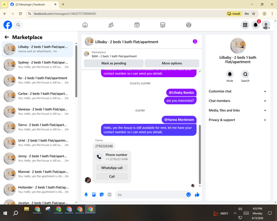277x221 pixels.
Task: Click the WhatsApp call button
Action: tap(112, 168)
